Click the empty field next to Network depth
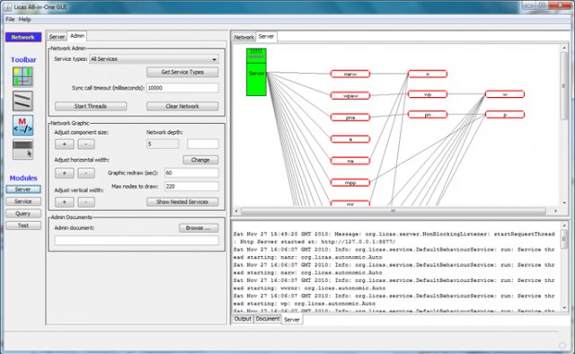 (203, 144)
